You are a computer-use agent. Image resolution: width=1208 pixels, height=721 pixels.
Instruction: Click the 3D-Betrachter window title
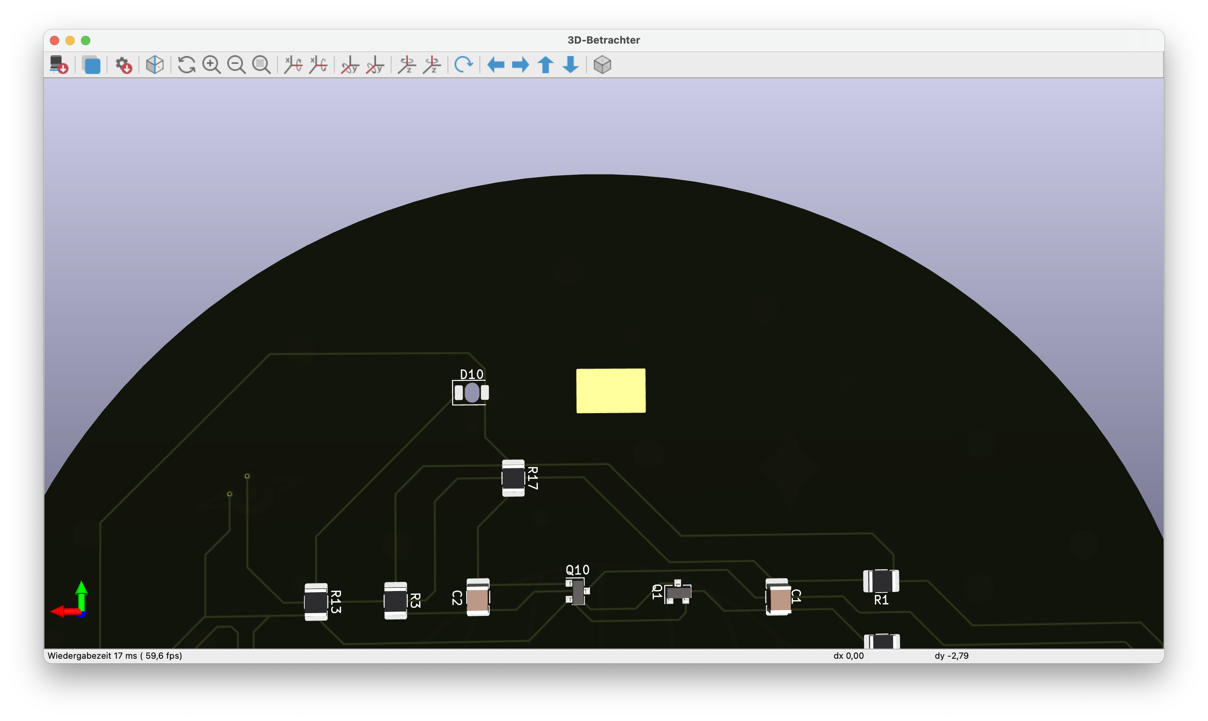604,40
